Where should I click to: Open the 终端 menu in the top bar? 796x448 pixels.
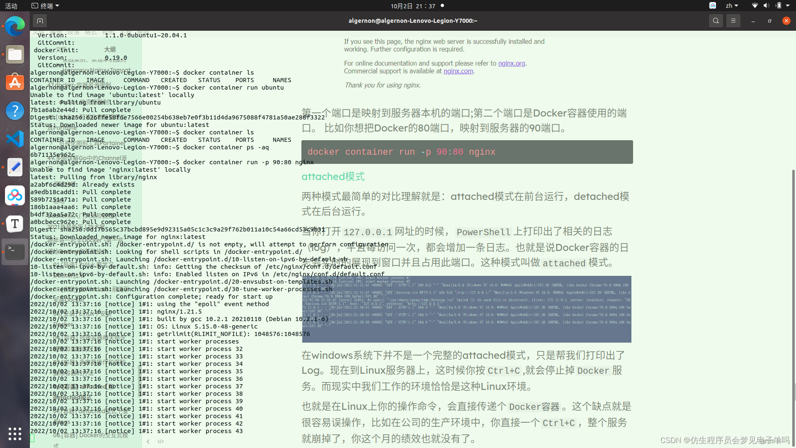(45, 5)
